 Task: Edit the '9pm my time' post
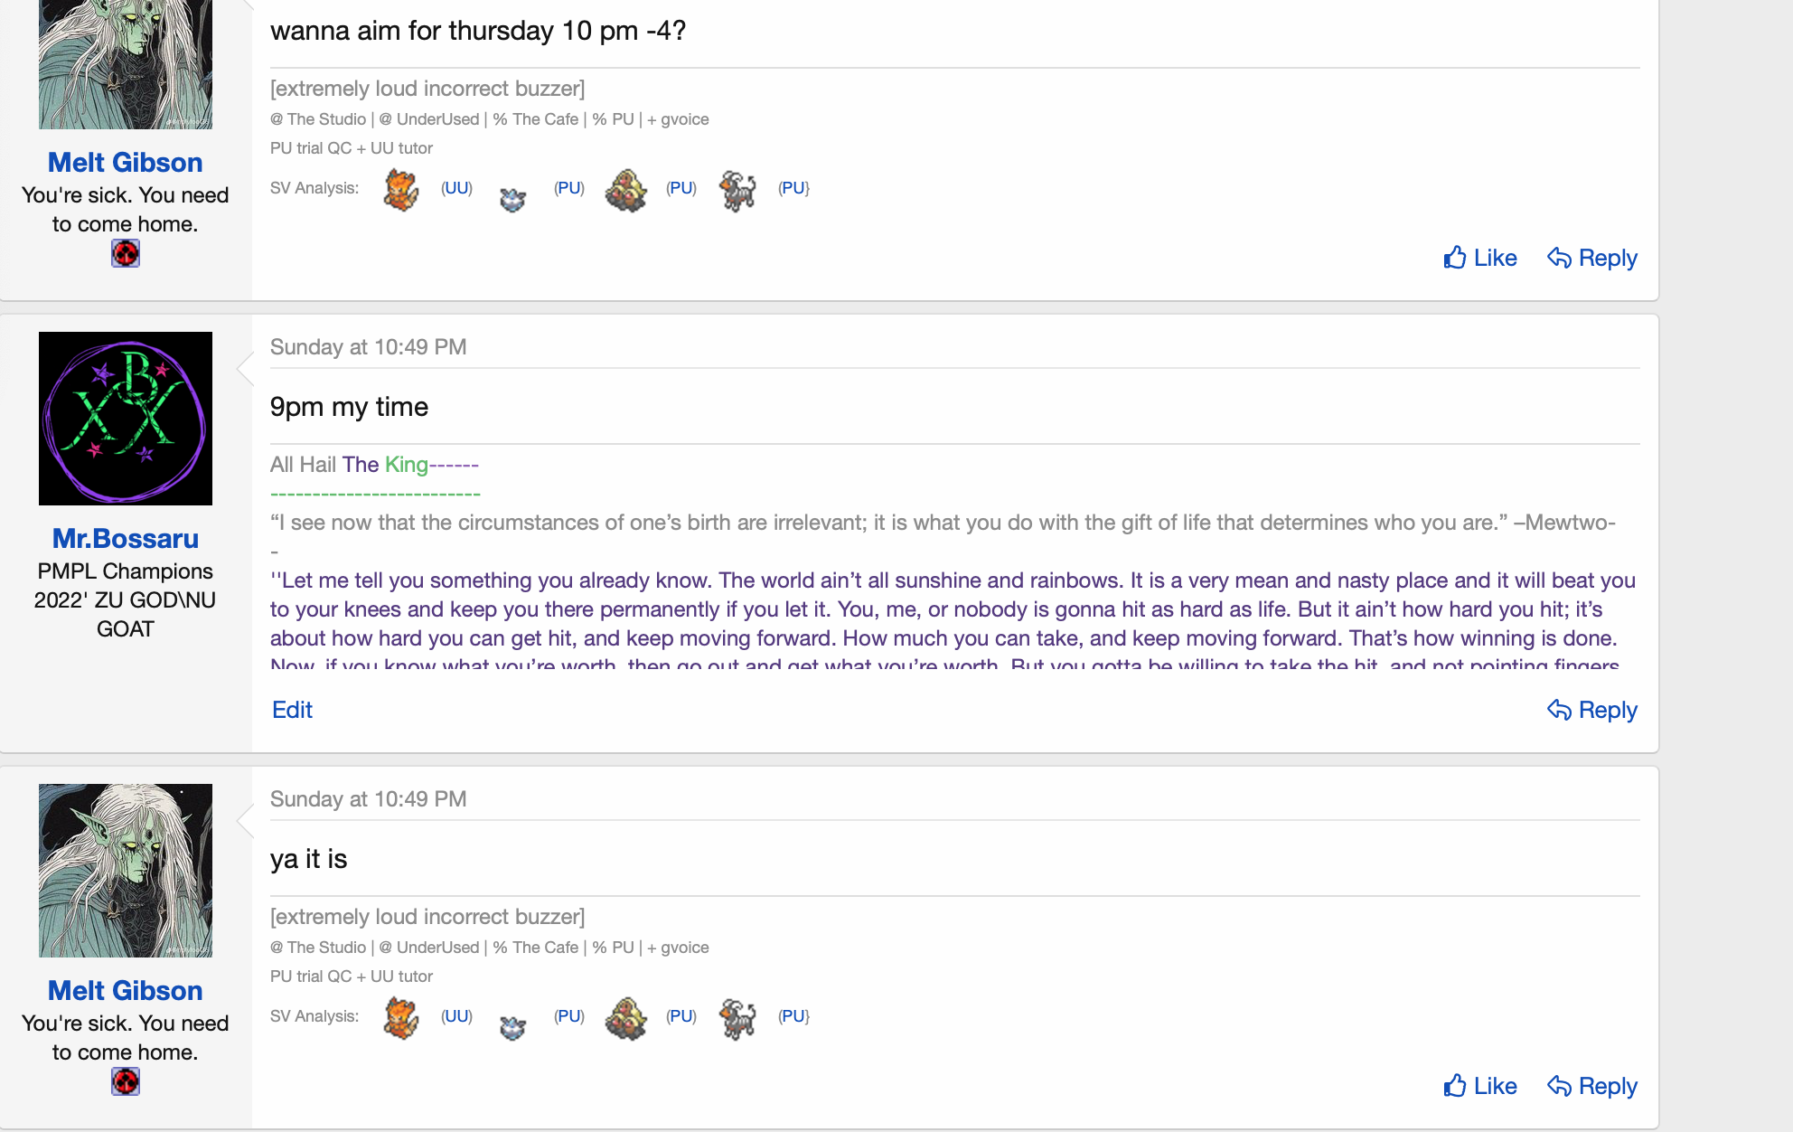tap(292, 710)
